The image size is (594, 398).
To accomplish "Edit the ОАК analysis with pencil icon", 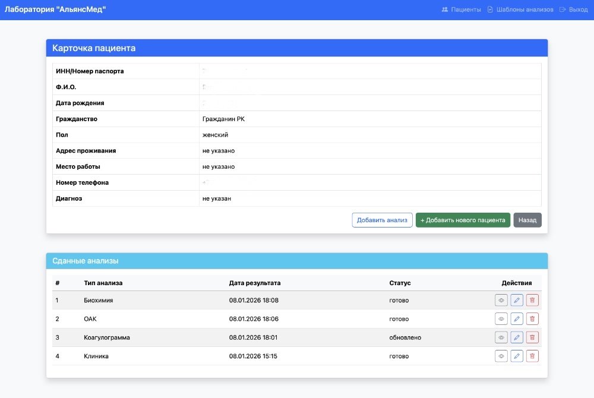I will (516, 318).
